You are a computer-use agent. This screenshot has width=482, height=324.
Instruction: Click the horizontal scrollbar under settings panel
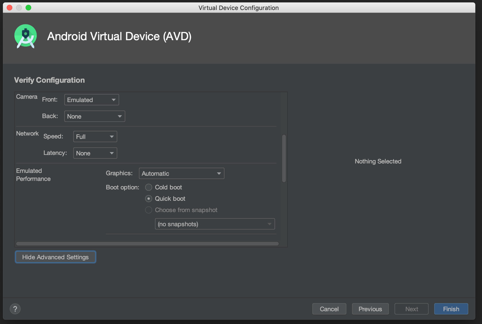click(x=147, y=244)
